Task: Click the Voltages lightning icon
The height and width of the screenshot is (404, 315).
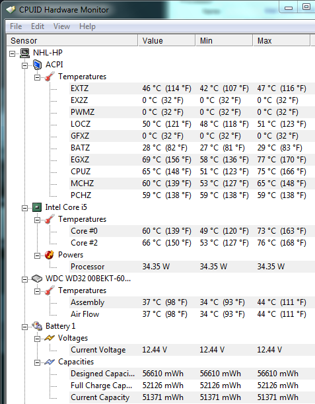Action: pyautogui.click(x=50, y=338)
